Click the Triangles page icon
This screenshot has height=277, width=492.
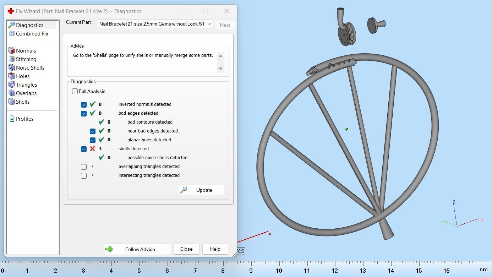[11, 85]
